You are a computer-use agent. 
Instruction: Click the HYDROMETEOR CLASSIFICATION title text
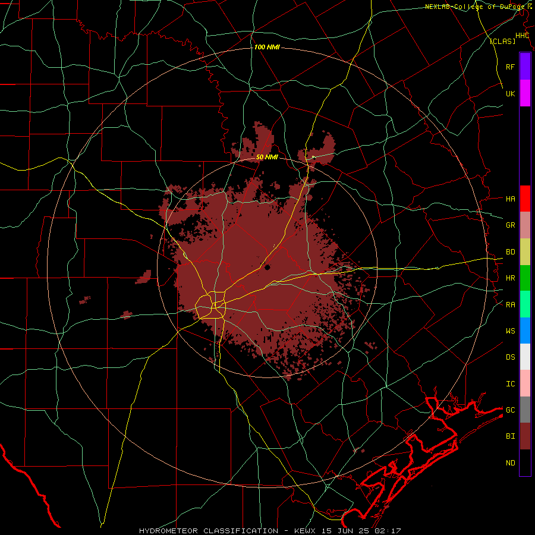pyautogui.click(x=209, y=531)
